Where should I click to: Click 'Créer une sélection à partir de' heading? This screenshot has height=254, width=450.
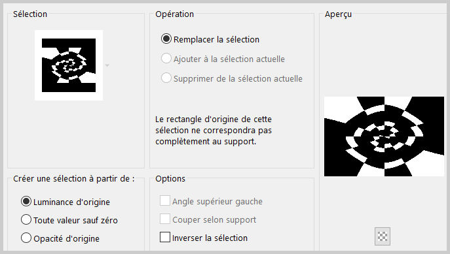[x=74, y=179]
